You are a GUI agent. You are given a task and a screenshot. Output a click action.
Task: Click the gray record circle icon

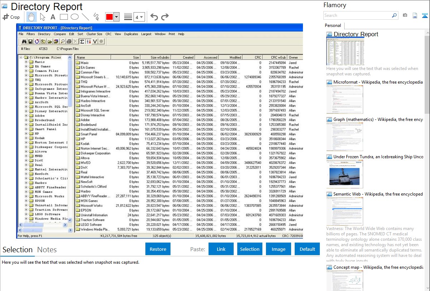[x=102, y=41]
